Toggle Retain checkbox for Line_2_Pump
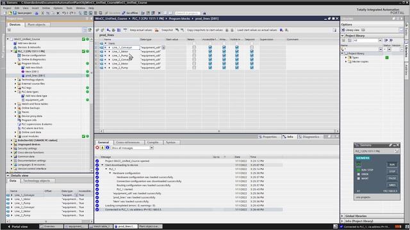This screenshot has height=230, width=410. pos(194,68)
